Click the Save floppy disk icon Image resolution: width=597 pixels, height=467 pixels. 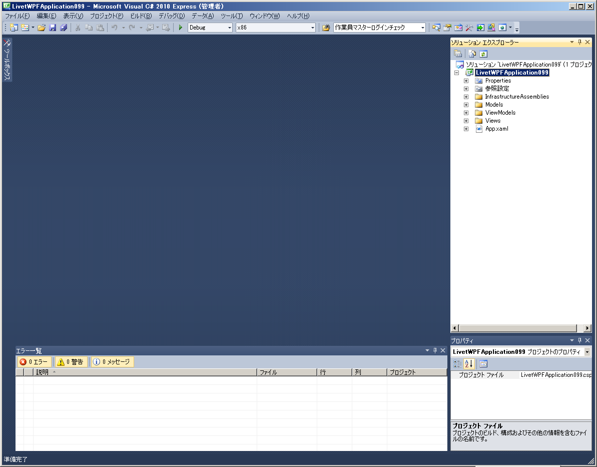click(x=53, y=28)
